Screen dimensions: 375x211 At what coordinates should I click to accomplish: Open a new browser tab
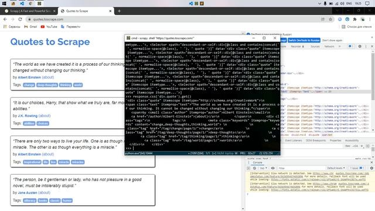(x=119, y=11)
